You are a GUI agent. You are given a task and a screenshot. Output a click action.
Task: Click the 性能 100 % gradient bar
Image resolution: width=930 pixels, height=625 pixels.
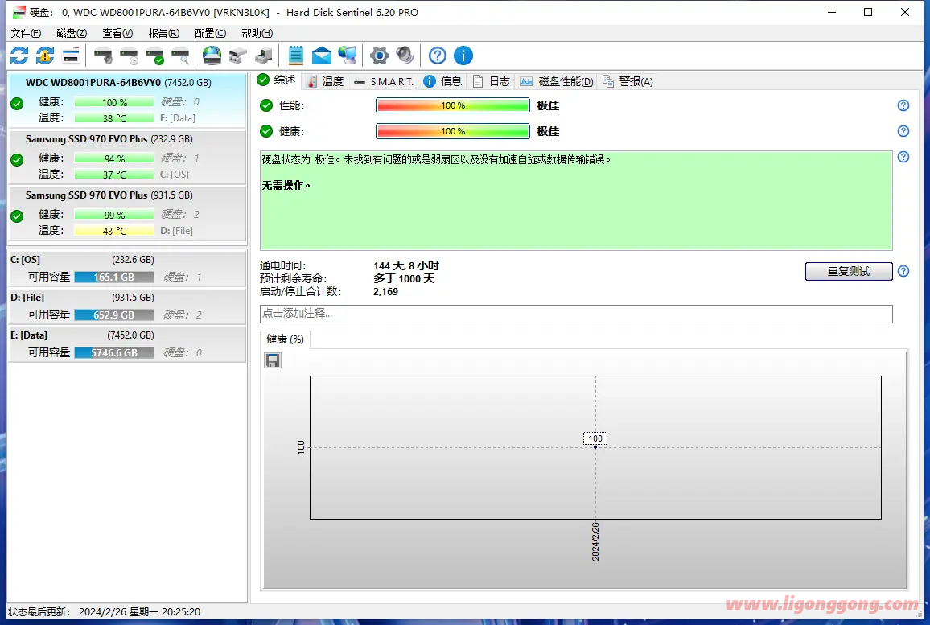[453, 105]
